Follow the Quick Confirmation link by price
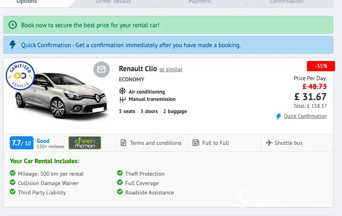The height and width of the screenshot is (216, 342). point(305,116)
